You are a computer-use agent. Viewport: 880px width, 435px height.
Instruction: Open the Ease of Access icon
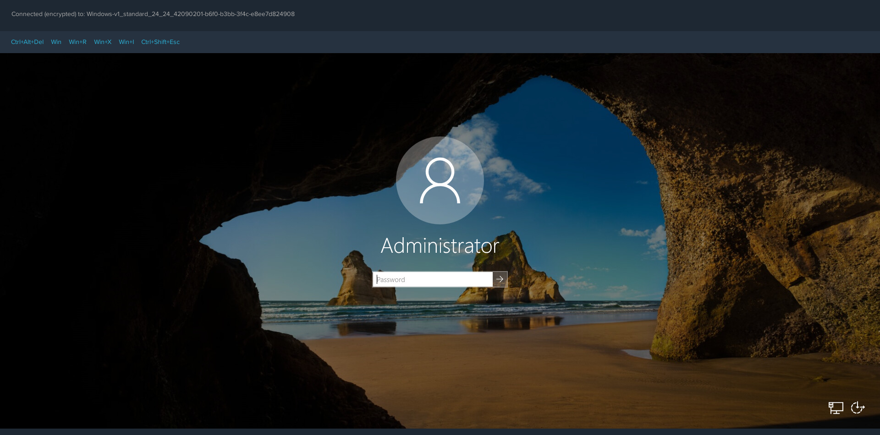(858, 408)
